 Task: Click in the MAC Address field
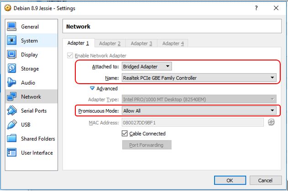pos(192,122)
